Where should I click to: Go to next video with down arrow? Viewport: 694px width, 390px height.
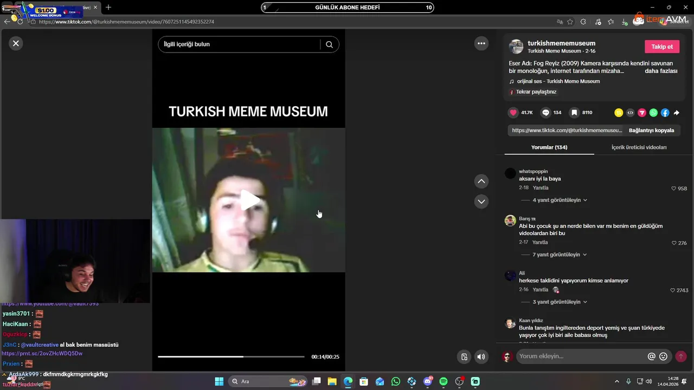(481, 201)
